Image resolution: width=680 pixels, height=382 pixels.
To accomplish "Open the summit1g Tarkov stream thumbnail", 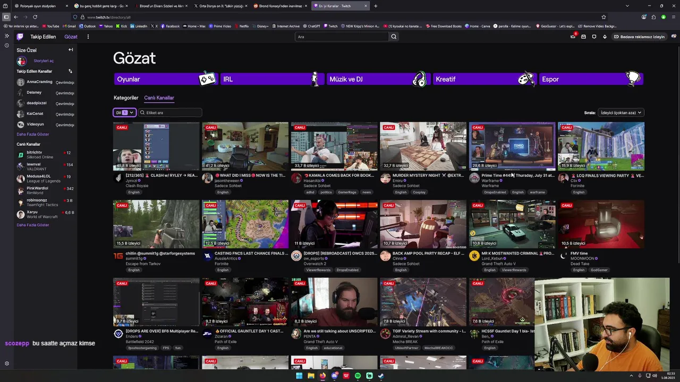I will [x=156, y=224].
